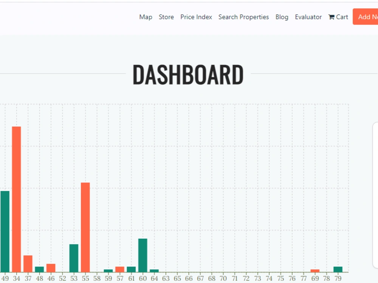
Task: Click the orange bar for 37
Action: click(x=28, y=264)
